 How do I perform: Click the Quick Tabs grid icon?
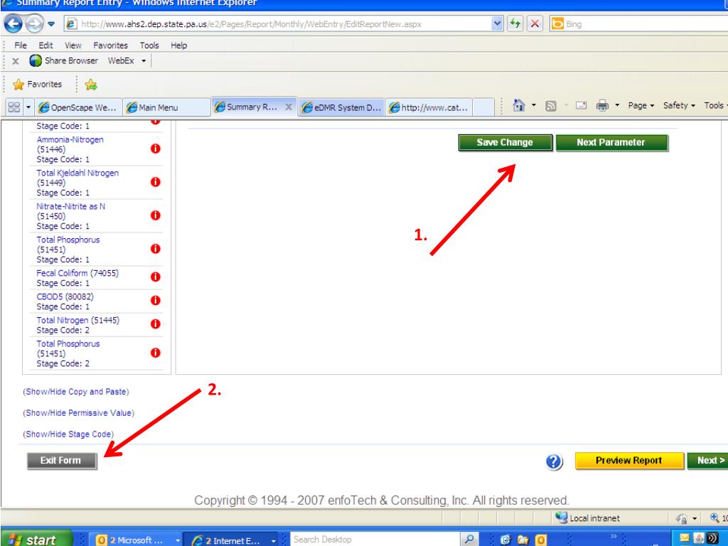[14, 107]
